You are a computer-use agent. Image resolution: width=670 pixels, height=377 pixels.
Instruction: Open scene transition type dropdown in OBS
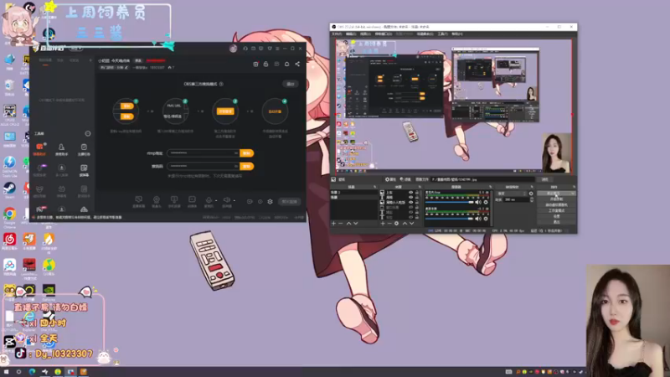511,194
